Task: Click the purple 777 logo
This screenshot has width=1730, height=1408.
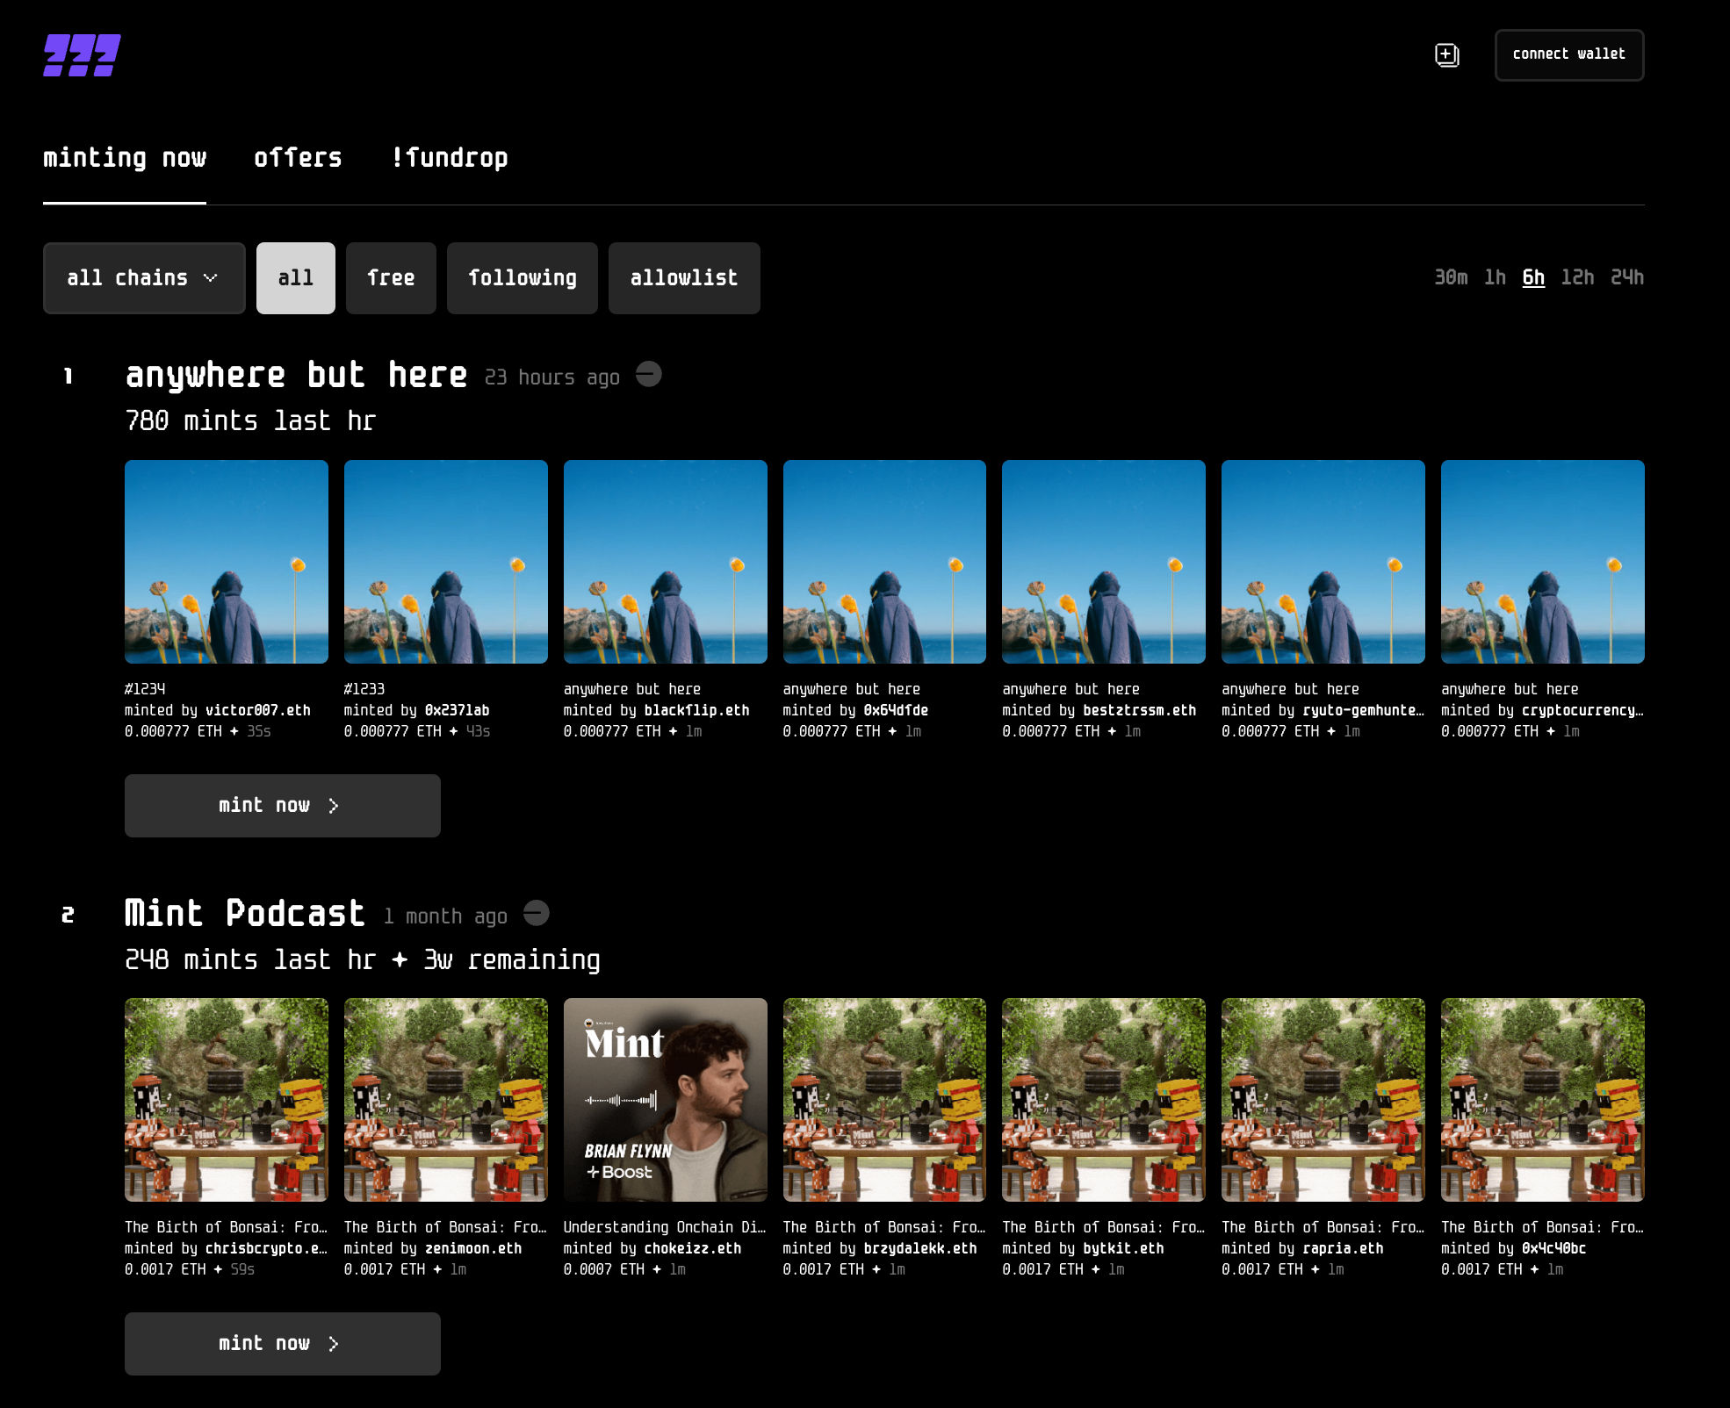Action: (82, 55)
